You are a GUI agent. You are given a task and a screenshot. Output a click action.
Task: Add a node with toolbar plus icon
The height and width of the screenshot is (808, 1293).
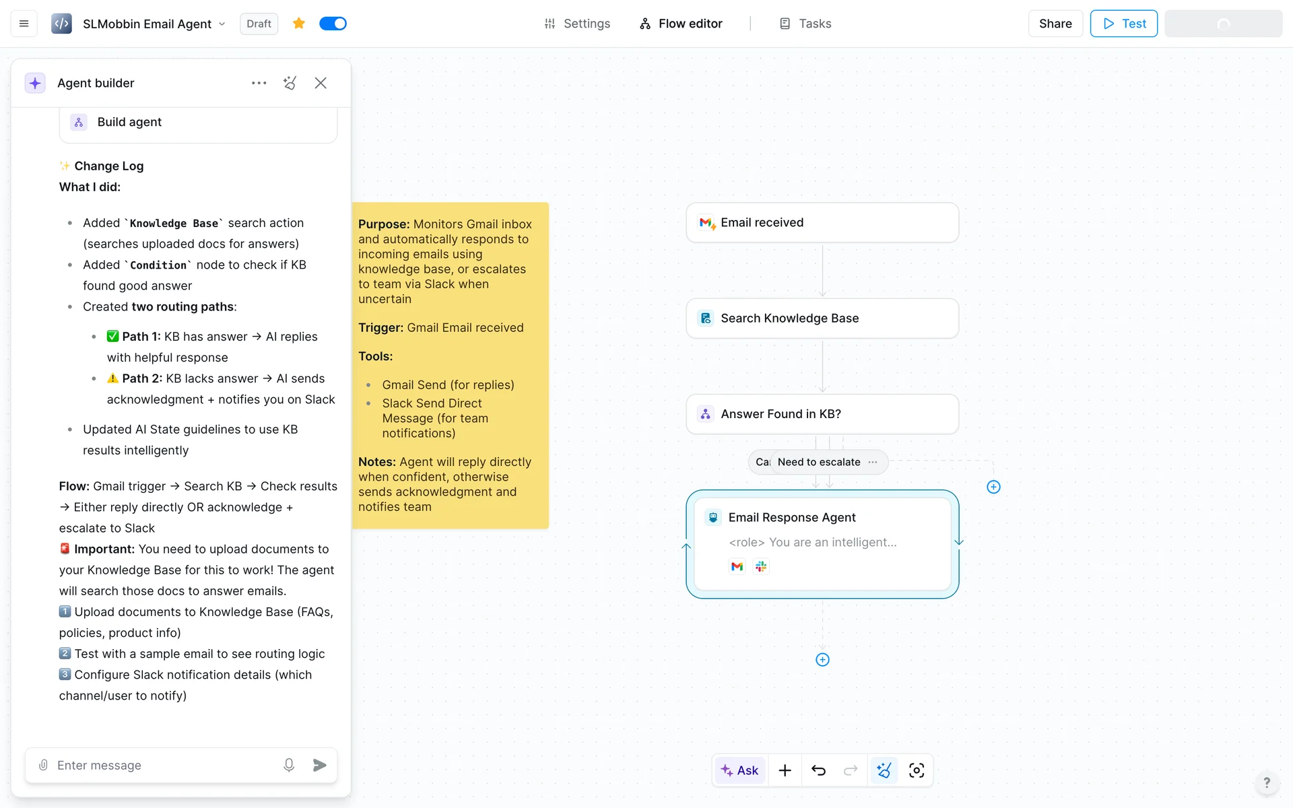coord(785,770)
